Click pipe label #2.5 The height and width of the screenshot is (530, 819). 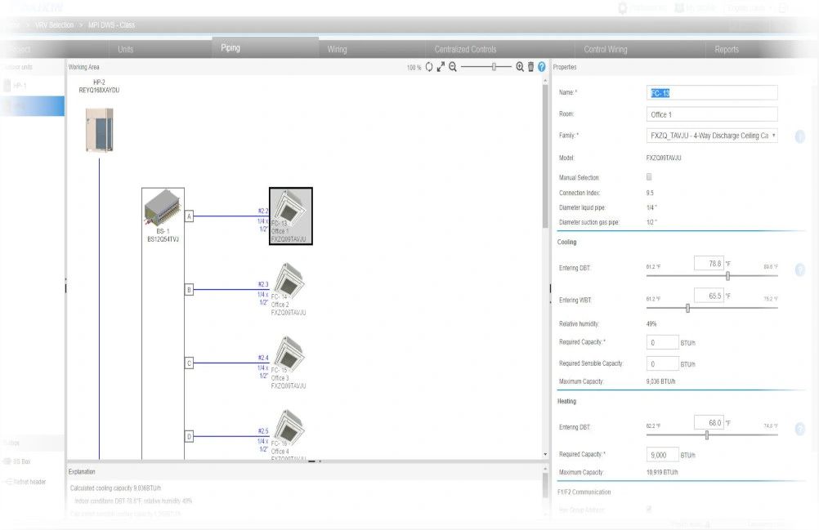(x=262, y=431)
